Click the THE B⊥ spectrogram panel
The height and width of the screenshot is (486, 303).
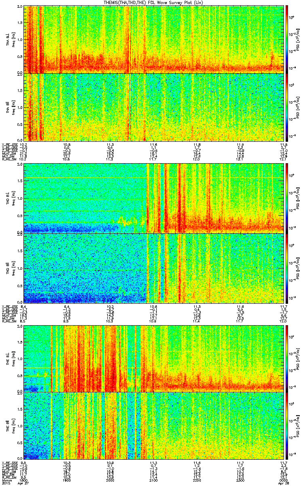tap(155, 358)
